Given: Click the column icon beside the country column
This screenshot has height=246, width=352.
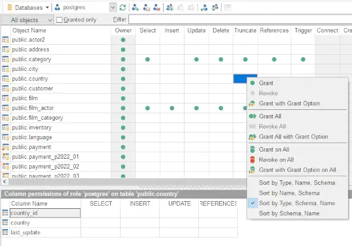Looking at the screenshot, I should (x=5, y=223).
